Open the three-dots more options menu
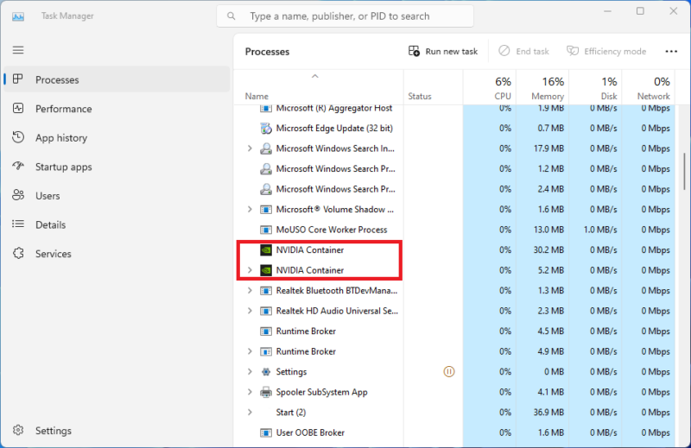The width and height of the screenshot is (691, 448). pos(671,52)
